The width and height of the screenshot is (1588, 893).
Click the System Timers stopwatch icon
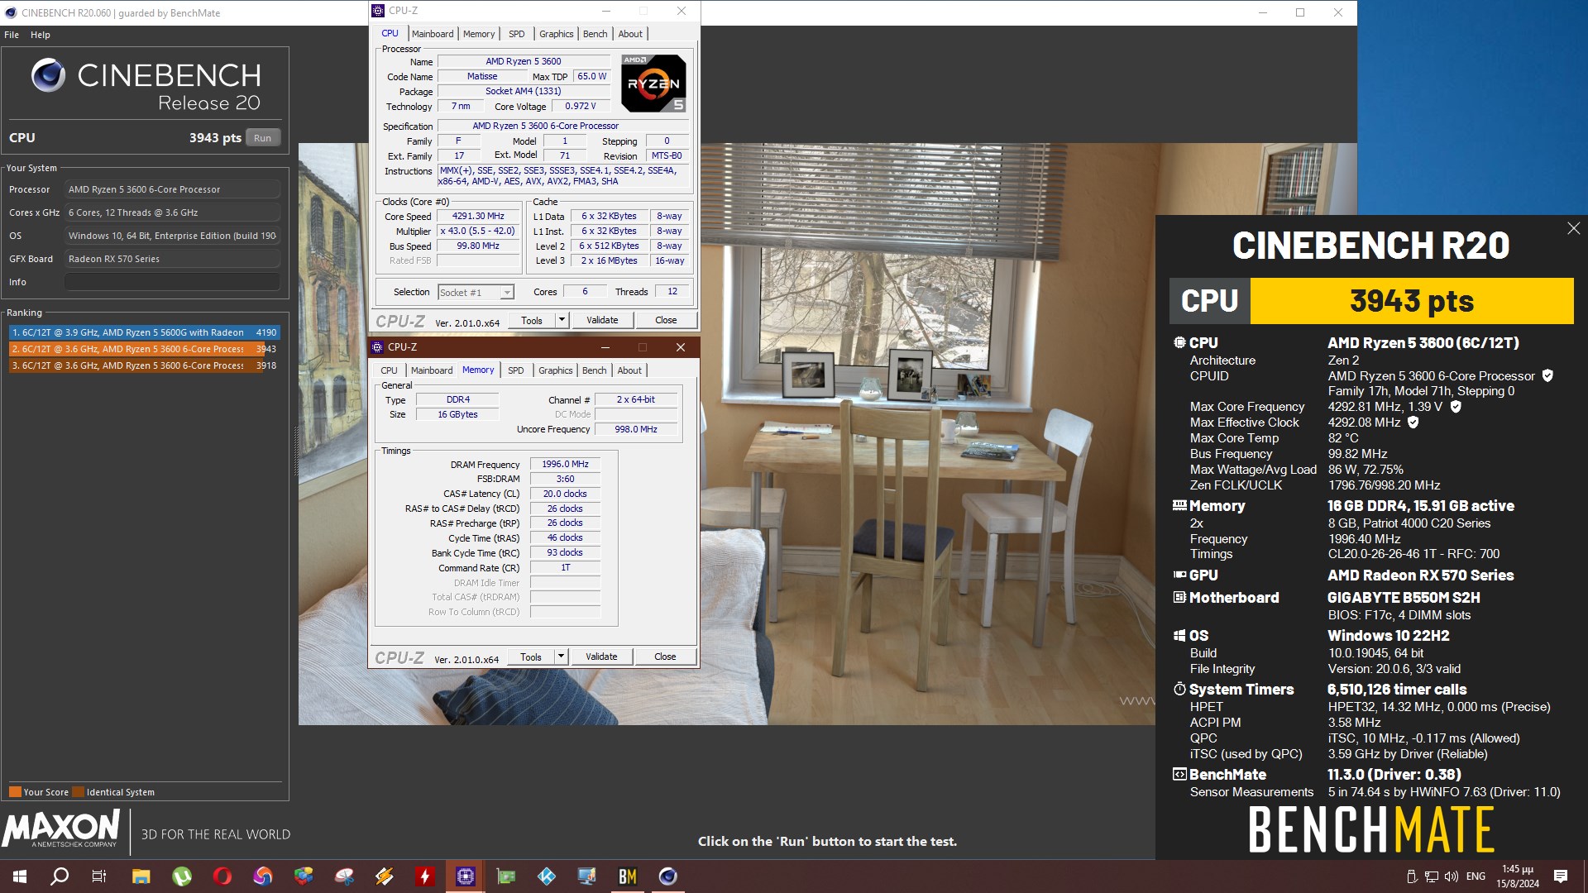(x=1179, y=689)
